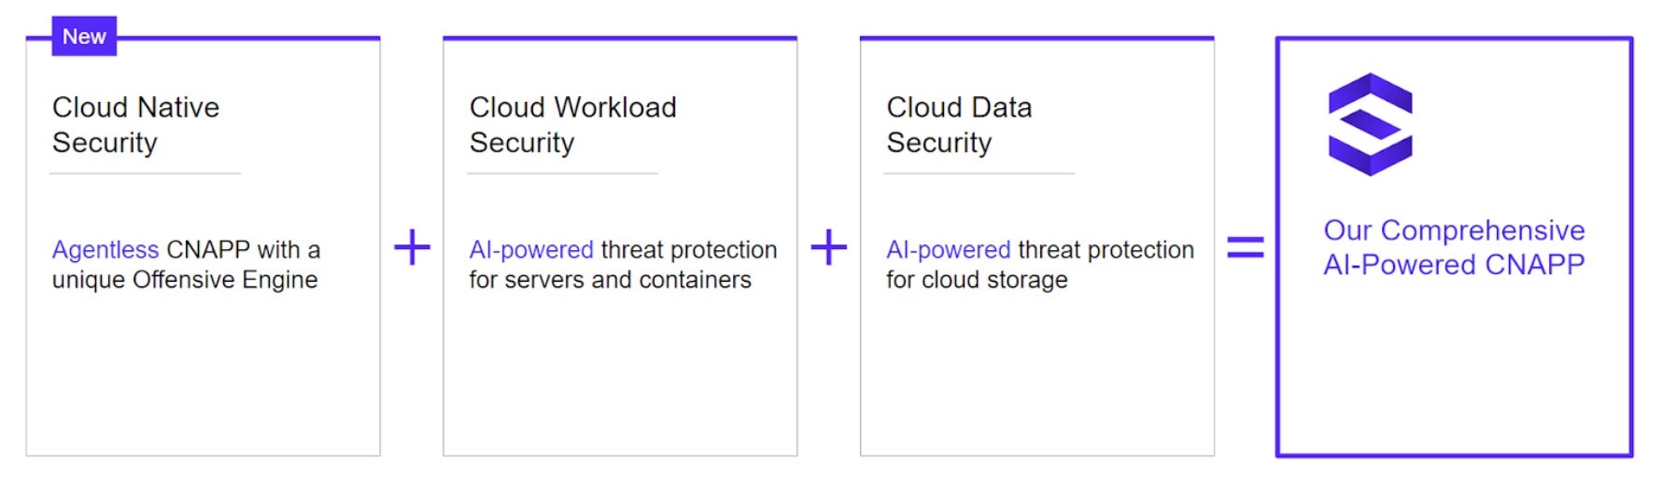Click divider line under Cloud Workload Security
This screenshot has width=1662, height=487.
[562, 174]
